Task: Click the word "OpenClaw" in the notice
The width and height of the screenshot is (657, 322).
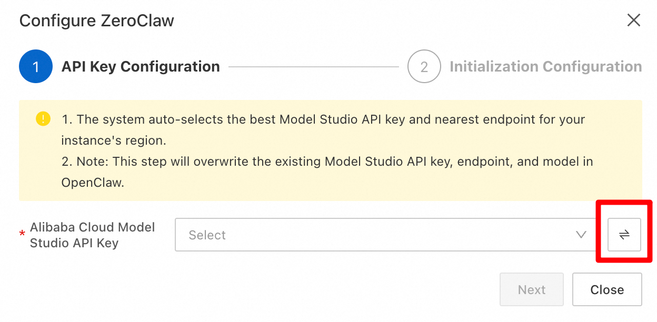Action: pos(93,183)
